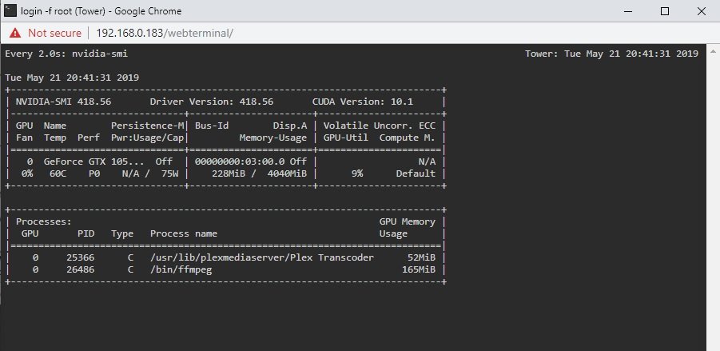720x351 pixels.
Task: Minimize the Chrome window
Action: [627, 11]
